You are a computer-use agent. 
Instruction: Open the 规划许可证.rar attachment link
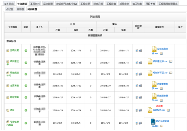click(x=160, y=73)
